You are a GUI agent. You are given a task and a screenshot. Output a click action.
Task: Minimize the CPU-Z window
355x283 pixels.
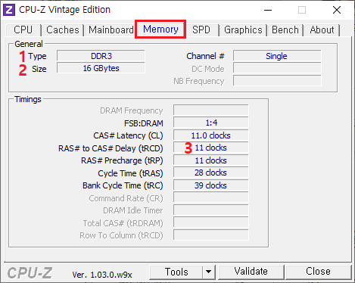pyautogui.click(x=268, y=10)
